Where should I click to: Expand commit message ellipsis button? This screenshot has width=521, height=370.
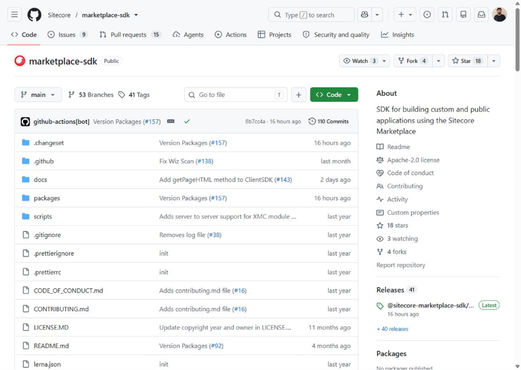pos(171,122)
